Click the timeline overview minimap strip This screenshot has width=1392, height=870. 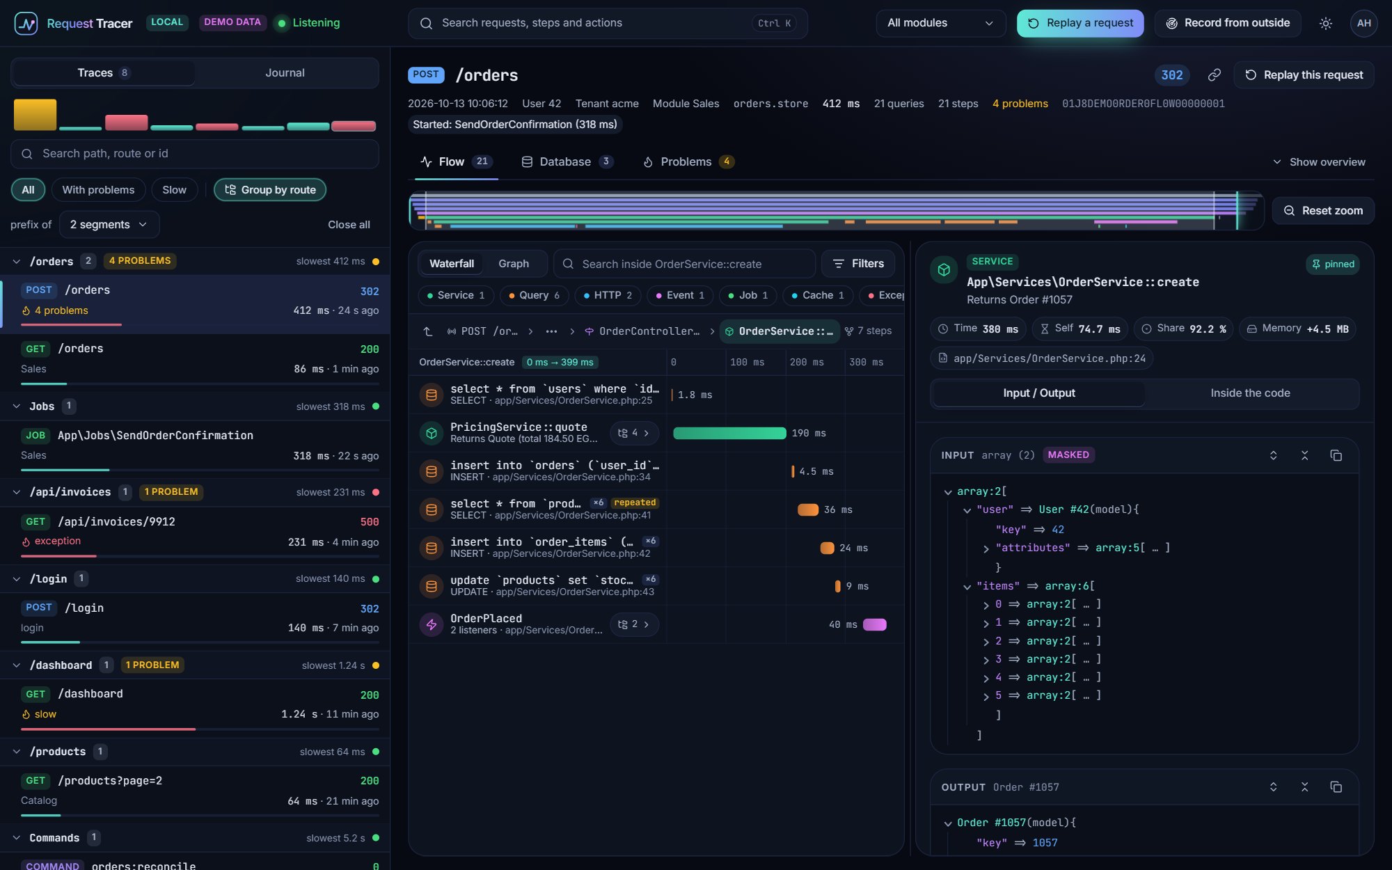point(836,211)
